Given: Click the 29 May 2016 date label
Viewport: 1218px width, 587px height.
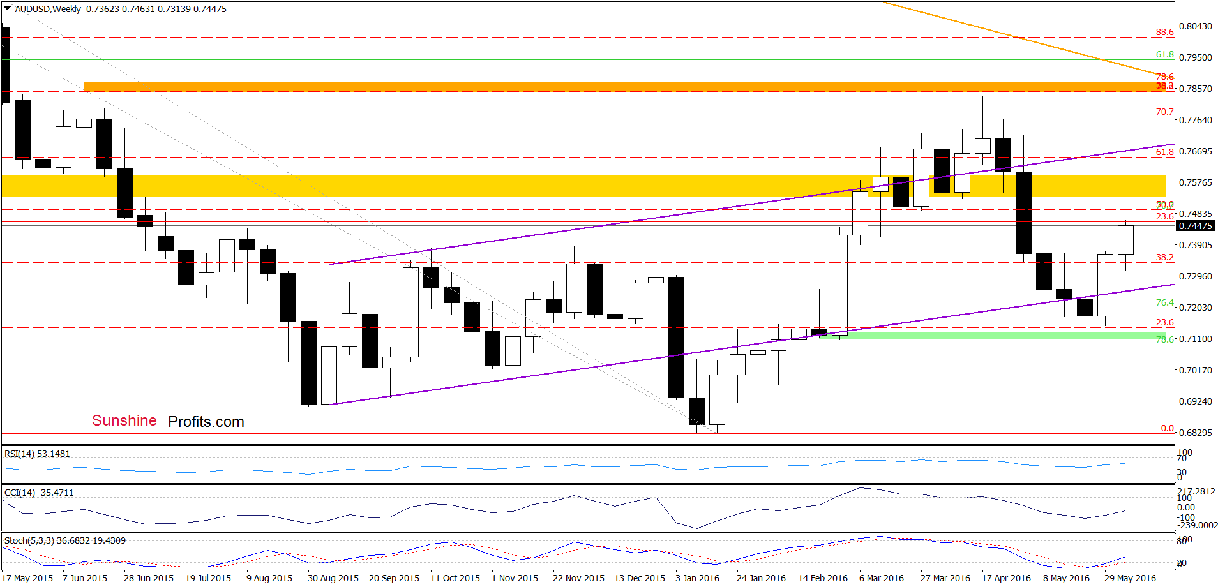Looking at the screenshot, I should [1130, 578].
